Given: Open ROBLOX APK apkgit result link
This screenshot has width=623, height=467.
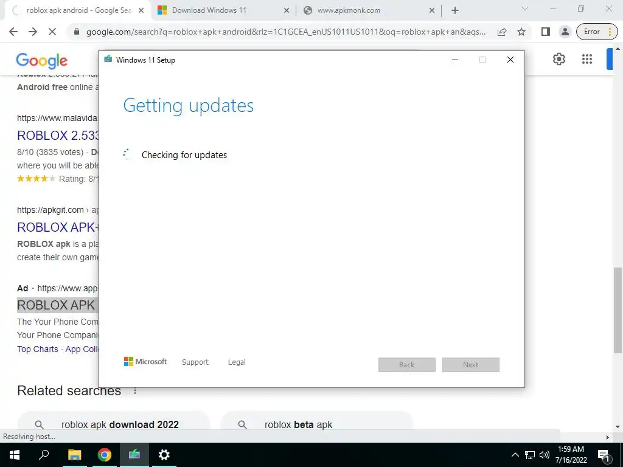Looking at the screenshot, I should coord(58,227).
